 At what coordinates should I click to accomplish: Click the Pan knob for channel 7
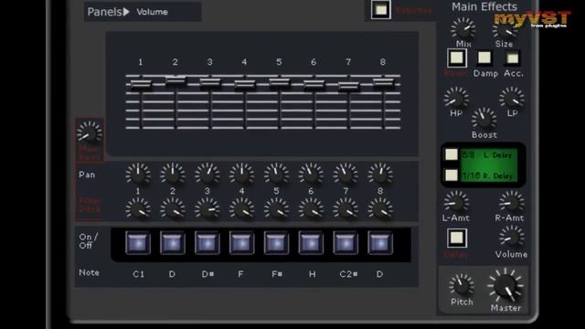click(346, 175)
